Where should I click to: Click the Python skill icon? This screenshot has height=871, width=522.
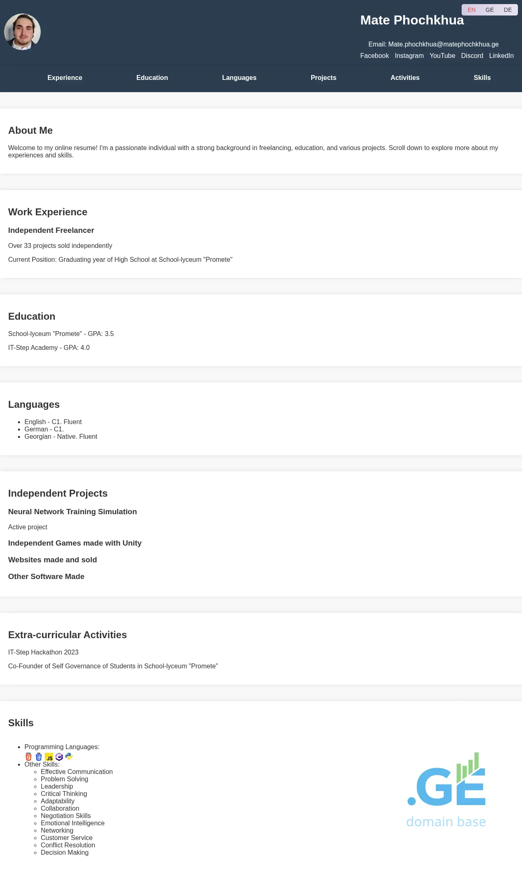(x=69, y=756)
